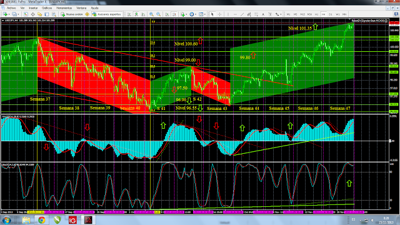Viewport: 400px width, 225px height.
Task: Expand the new chart dropdown arrow
Action: [9, 14]
